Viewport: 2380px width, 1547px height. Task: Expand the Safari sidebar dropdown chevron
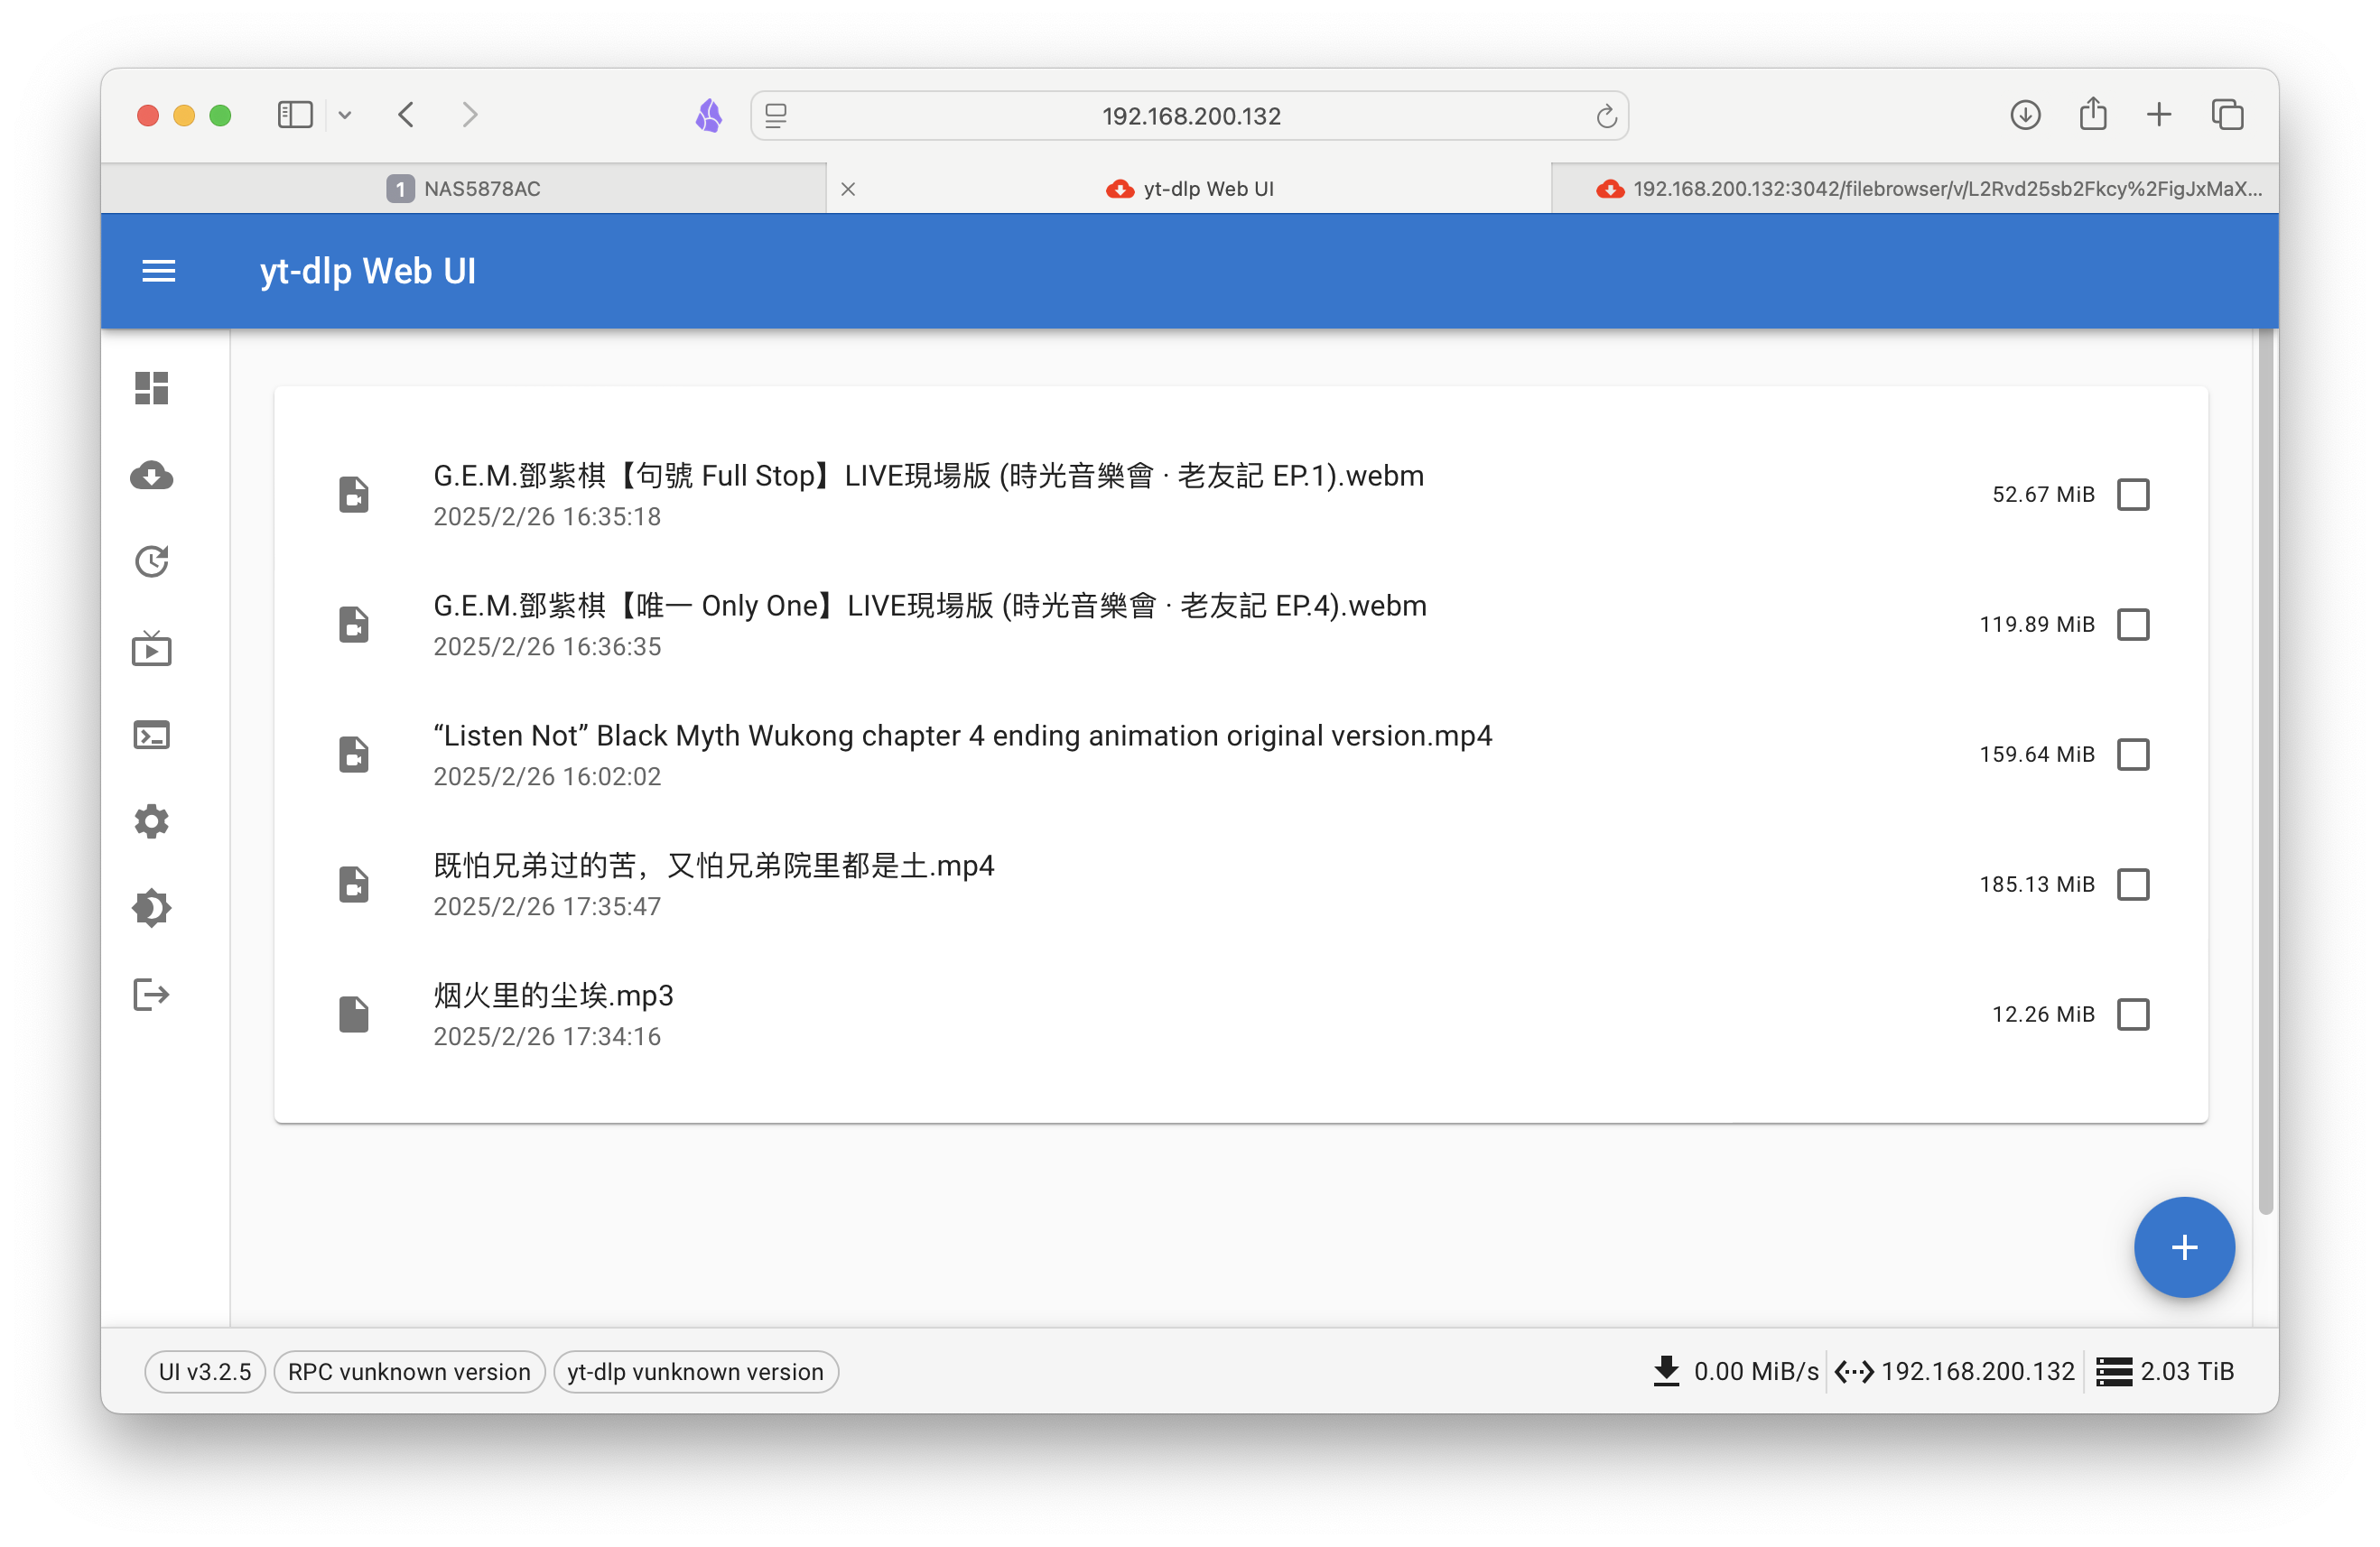345,115
